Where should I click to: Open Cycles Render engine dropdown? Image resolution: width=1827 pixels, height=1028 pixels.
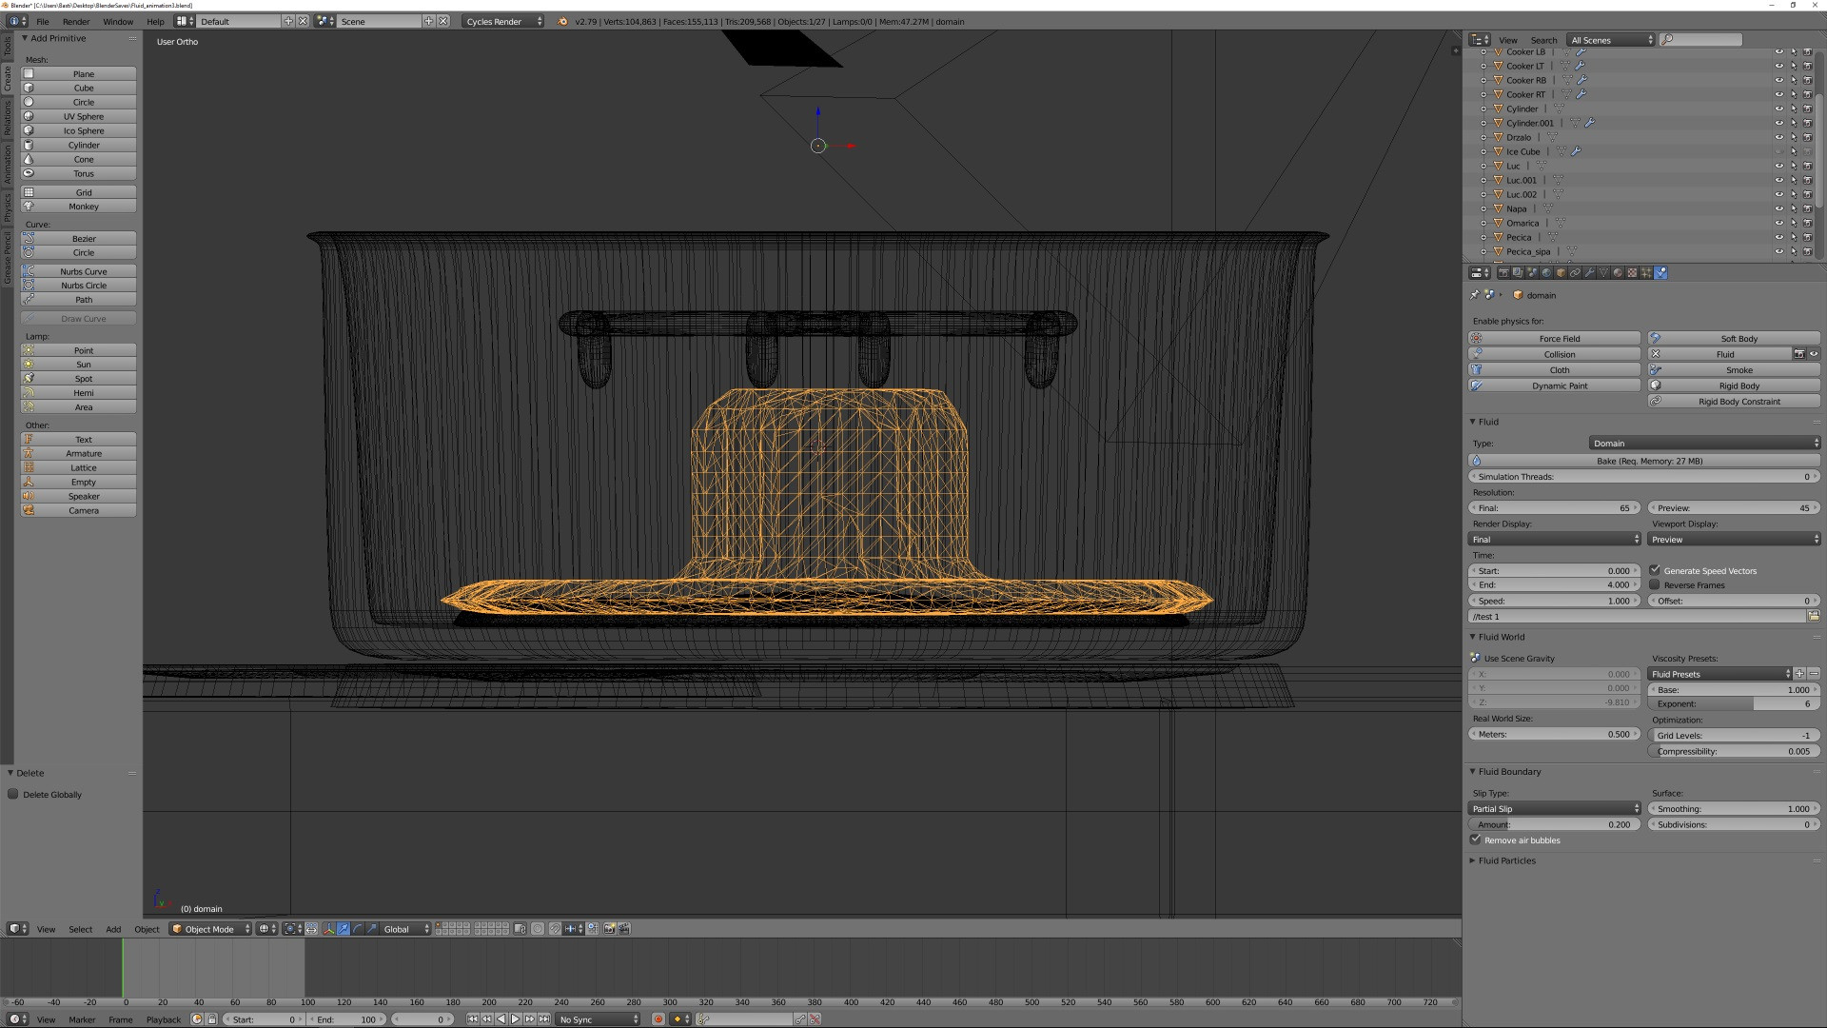(x=503, y=21)
